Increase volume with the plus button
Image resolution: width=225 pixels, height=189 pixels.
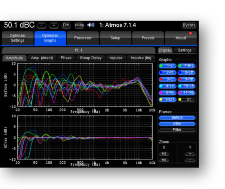54,25
